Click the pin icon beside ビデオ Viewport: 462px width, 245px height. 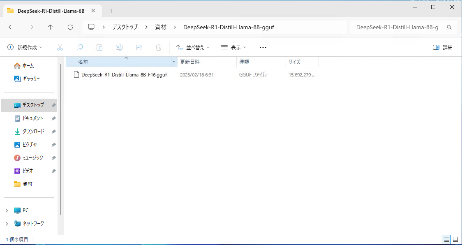tap(53, 171)
